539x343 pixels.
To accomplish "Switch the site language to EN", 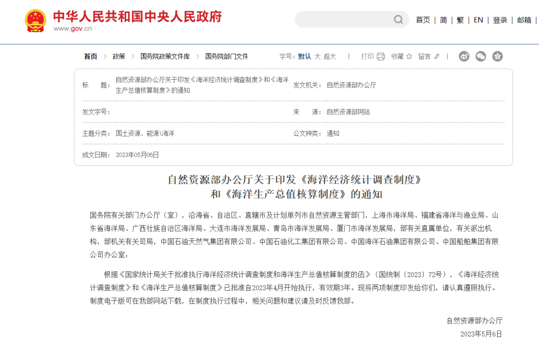I will coord(478,20).
